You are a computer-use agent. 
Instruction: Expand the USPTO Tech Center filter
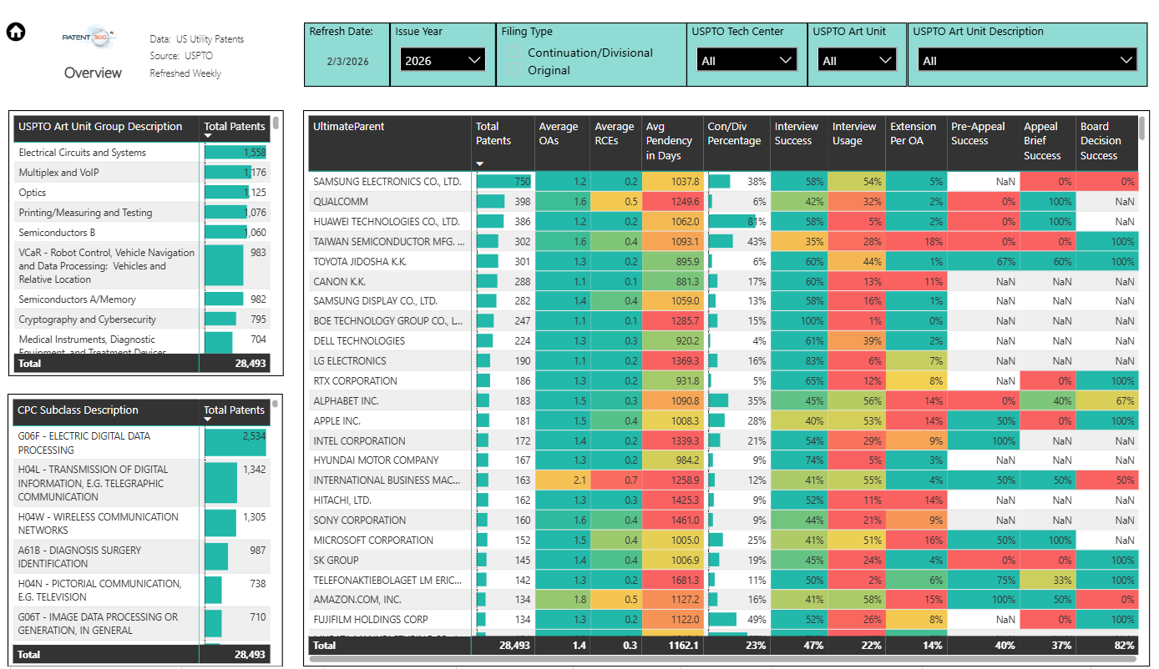746,59
